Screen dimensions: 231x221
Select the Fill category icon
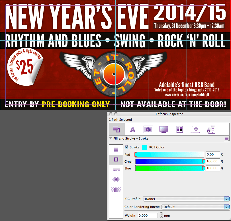click(116, 150)
